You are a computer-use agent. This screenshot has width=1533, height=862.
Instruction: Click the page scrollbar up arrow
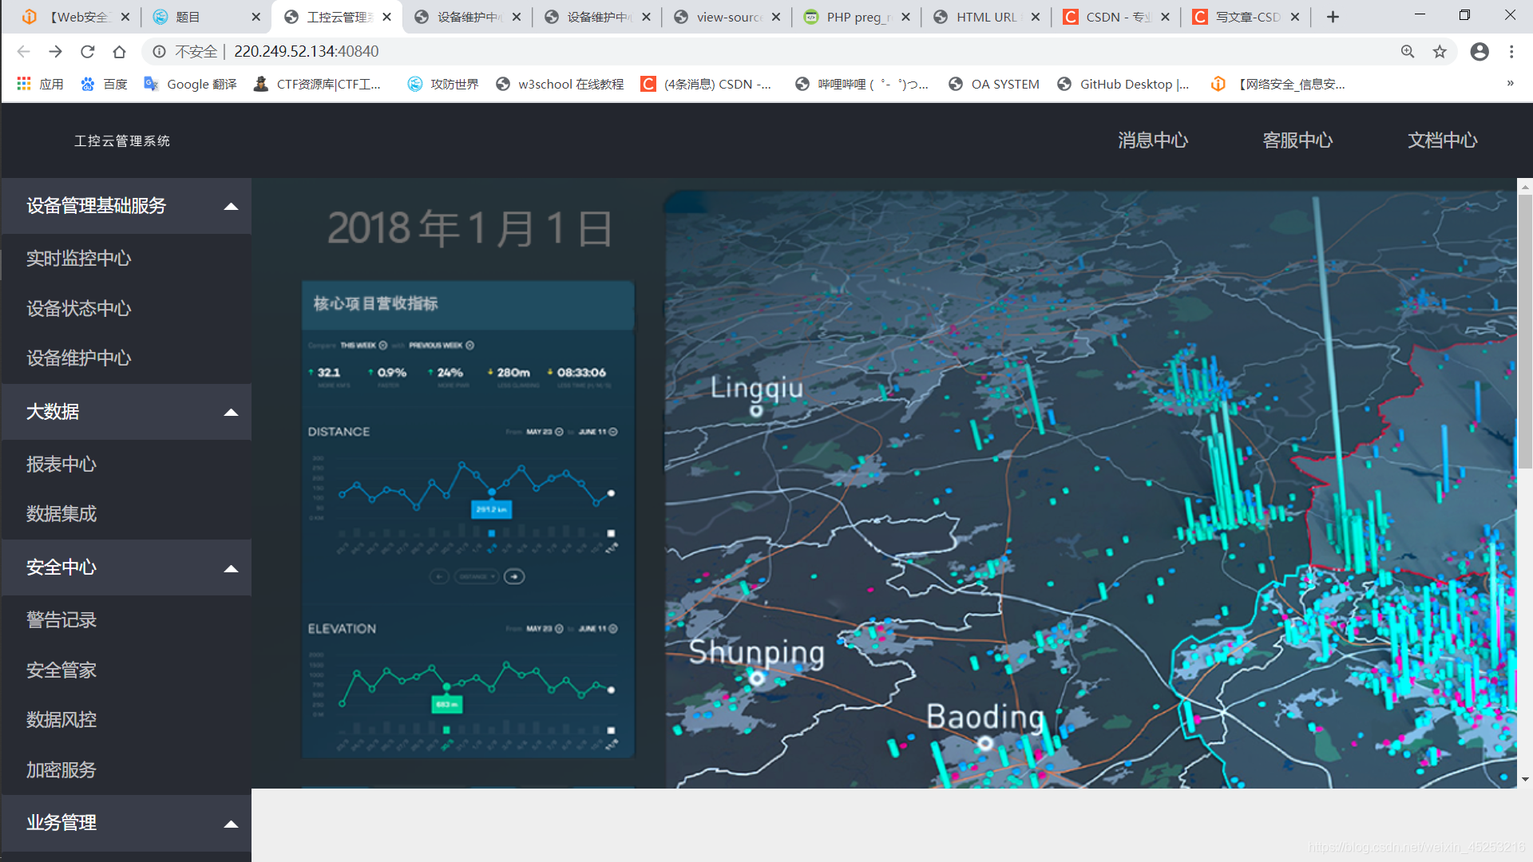coord(1525,187)
